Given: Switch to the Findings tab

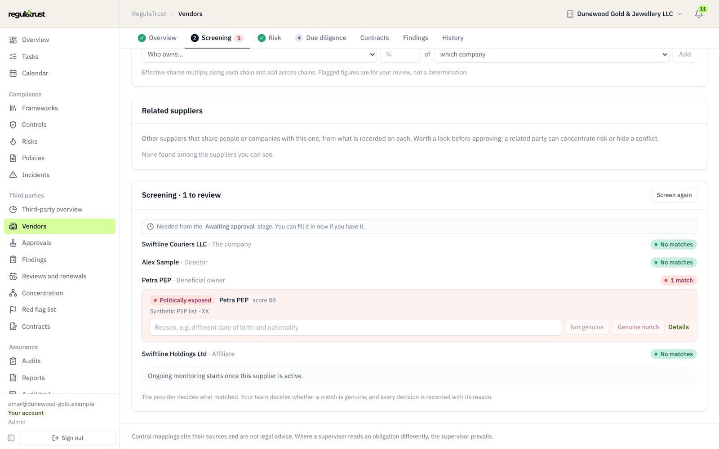Looking at the screenshot, I should 415,38.
